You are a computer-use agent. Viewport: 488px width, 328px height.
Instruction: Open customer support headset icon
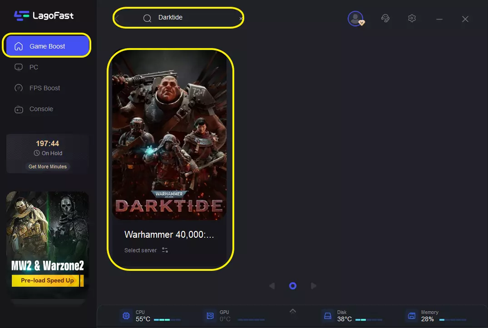click(385, 19)
